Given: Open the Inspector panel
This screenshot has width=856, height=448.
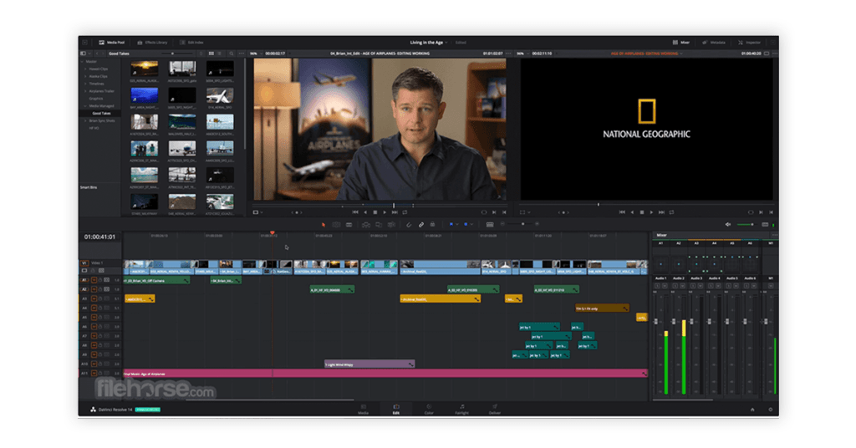Looking at the screenshot, I should 749,43.
